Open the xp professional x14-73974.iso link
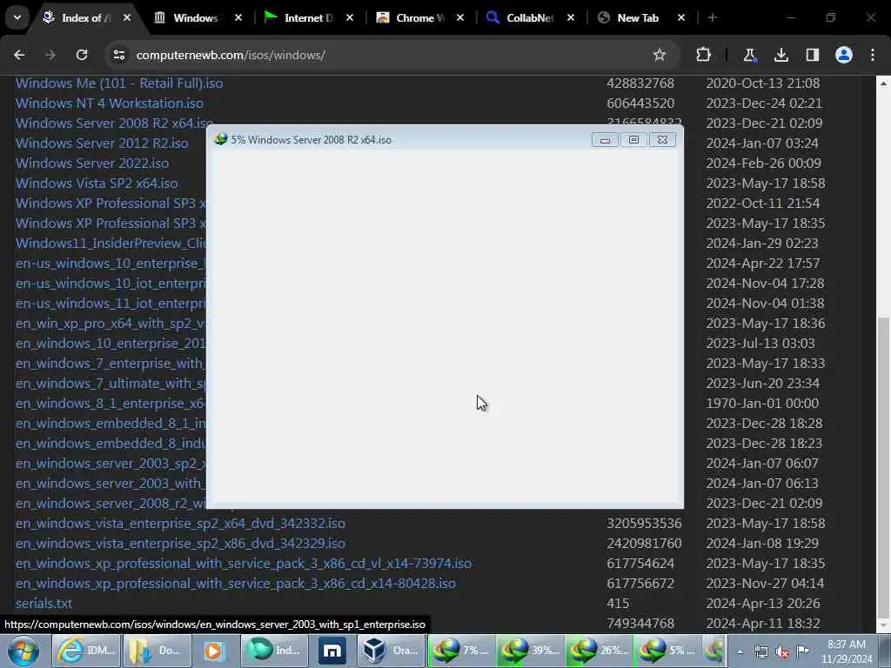This screenshot has height=668, width=891. [x=244, y=563]
